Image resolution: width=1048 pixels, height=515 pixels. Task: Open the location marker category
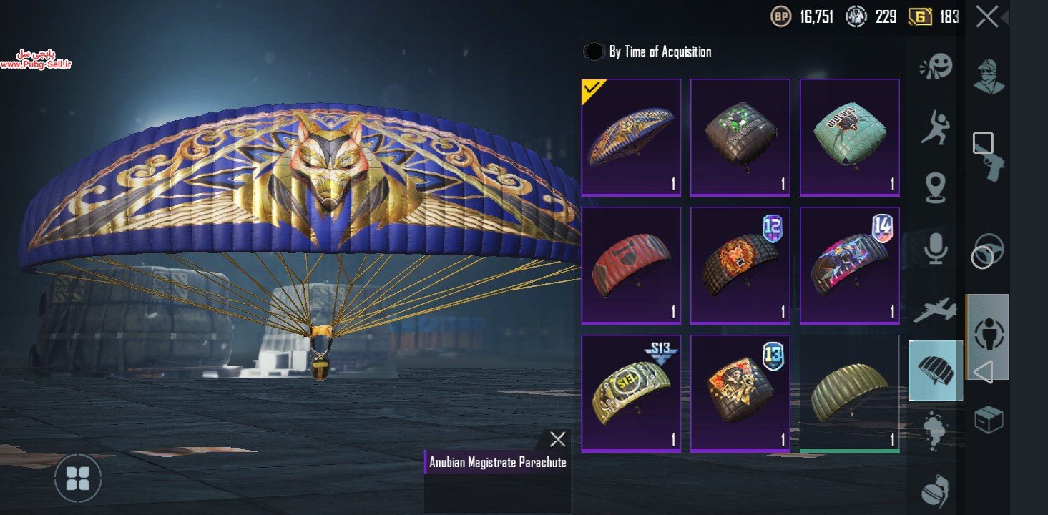click(x=935, y=188)
